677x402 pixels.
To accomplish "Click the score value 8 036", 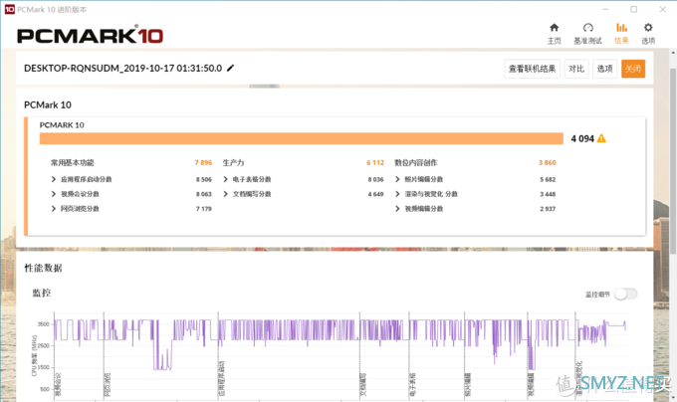I will point(375,179).
